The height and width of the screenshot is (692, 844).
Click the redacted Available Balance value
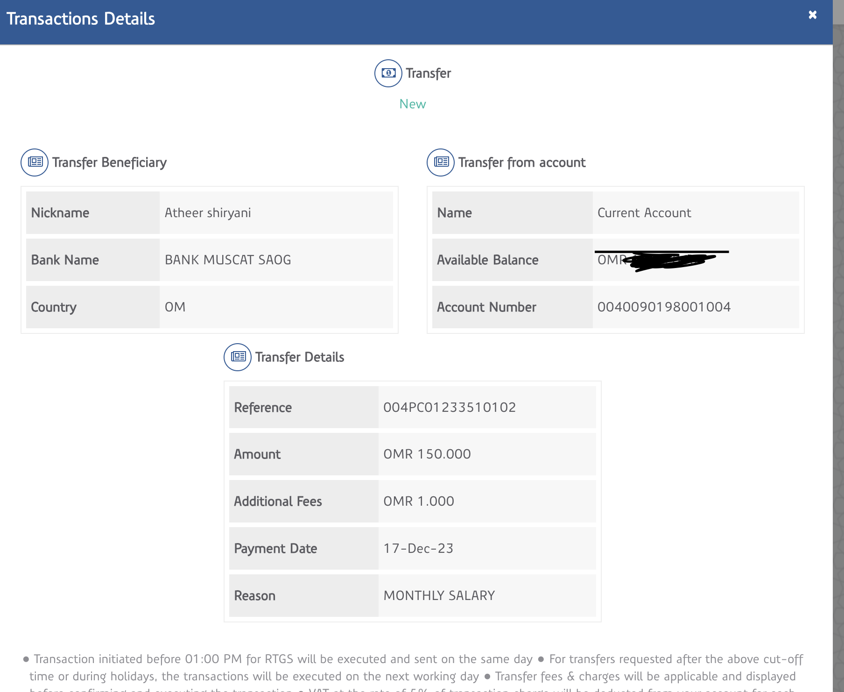pyautogui.click(x=663, y=260)
